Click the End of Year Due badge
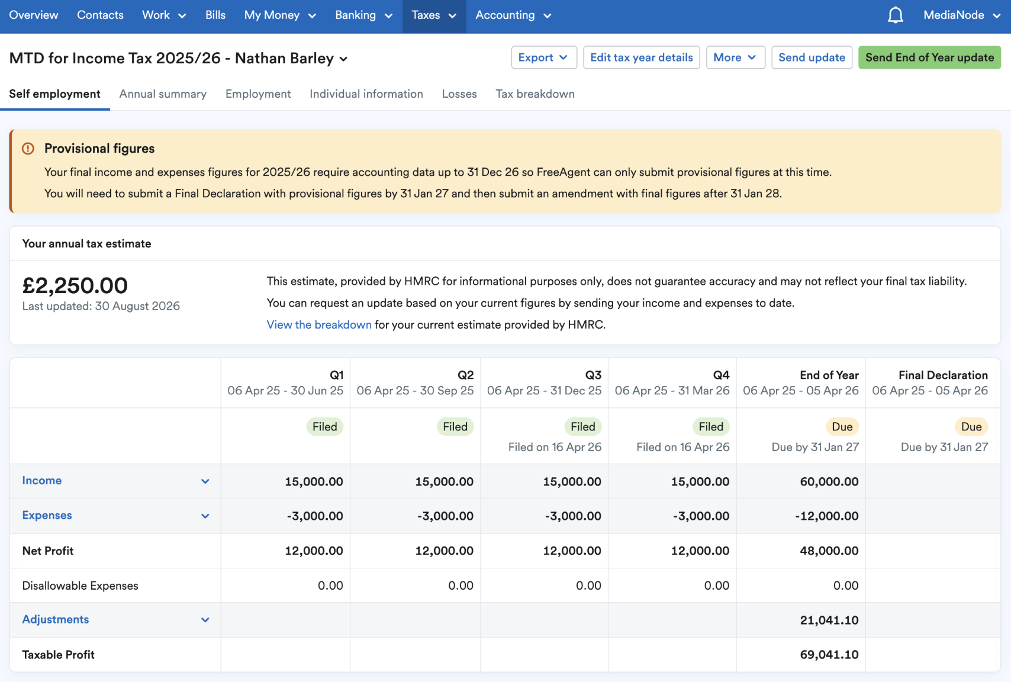 coord(842,427)
